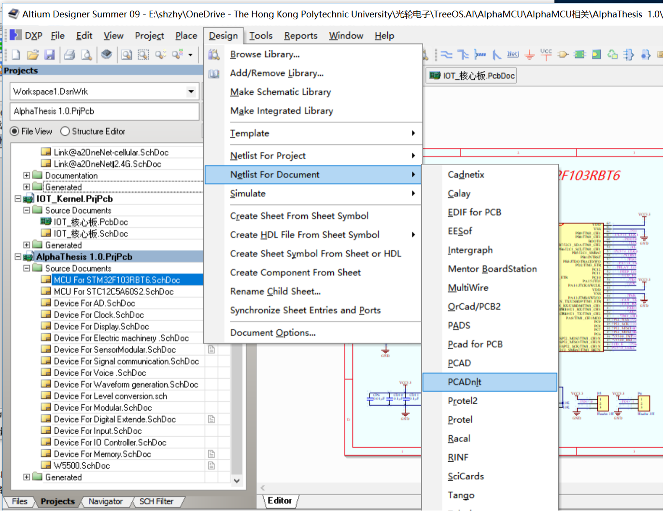This screenshot has height=511, width=664.
Task: Open the Workspace1.DsnWrk dropdown
Action: pos(191,91)
